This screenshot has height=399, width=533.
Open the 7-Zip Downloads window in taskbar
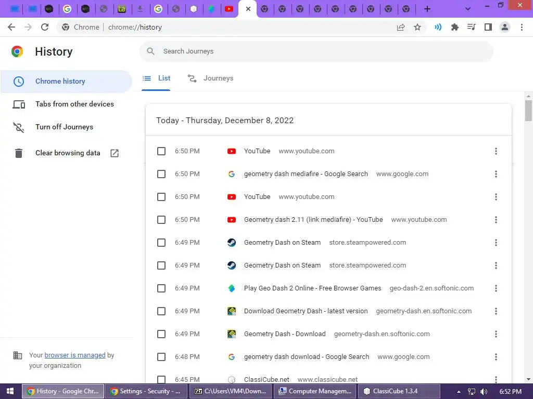tap(230, 391)
